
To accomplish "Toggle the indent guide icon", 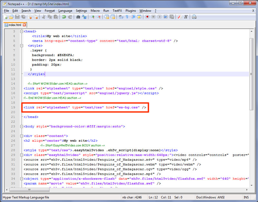I will click(133, 17).
